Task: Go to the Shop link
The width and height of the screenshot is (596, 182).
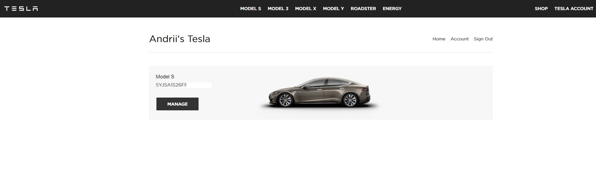Action: tap(541, 8)
